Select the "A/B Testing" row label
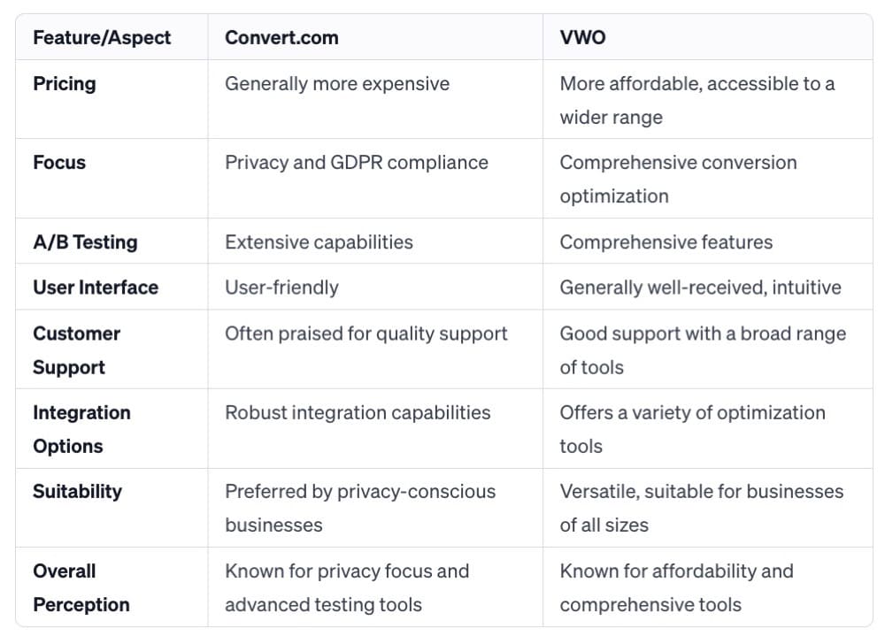 coord(85,242)
